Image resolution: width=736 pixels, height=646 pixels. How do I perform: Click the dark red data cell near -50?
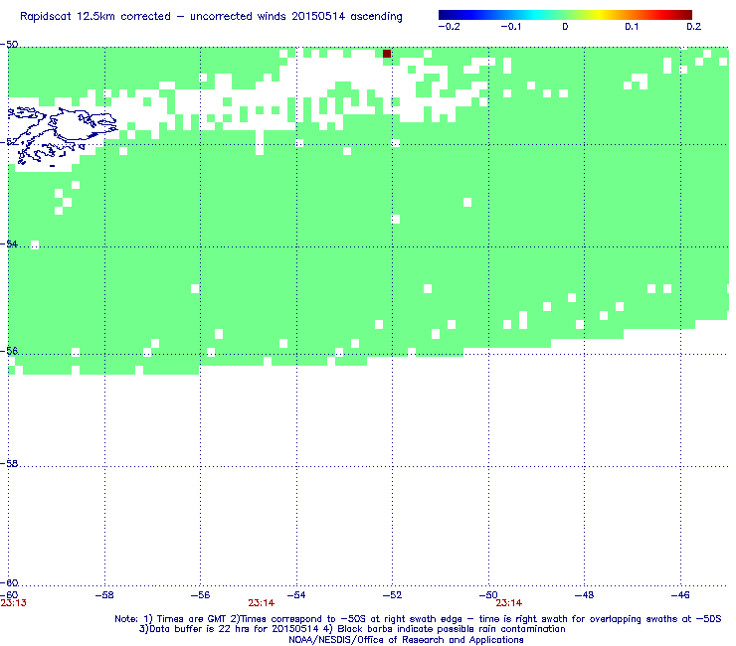click(x=387, y=54)
